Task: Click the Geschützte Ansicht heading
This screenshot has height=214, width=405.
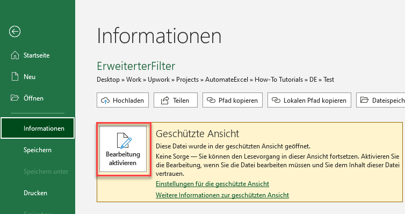Action: coord(197,134)
